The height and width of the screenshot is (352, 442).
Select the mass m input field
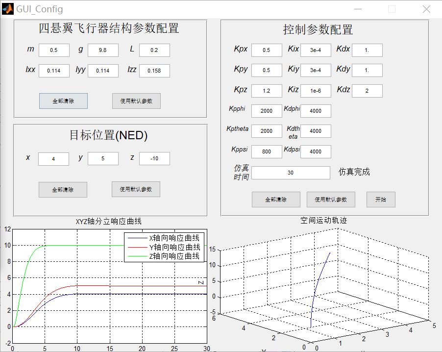54,50
